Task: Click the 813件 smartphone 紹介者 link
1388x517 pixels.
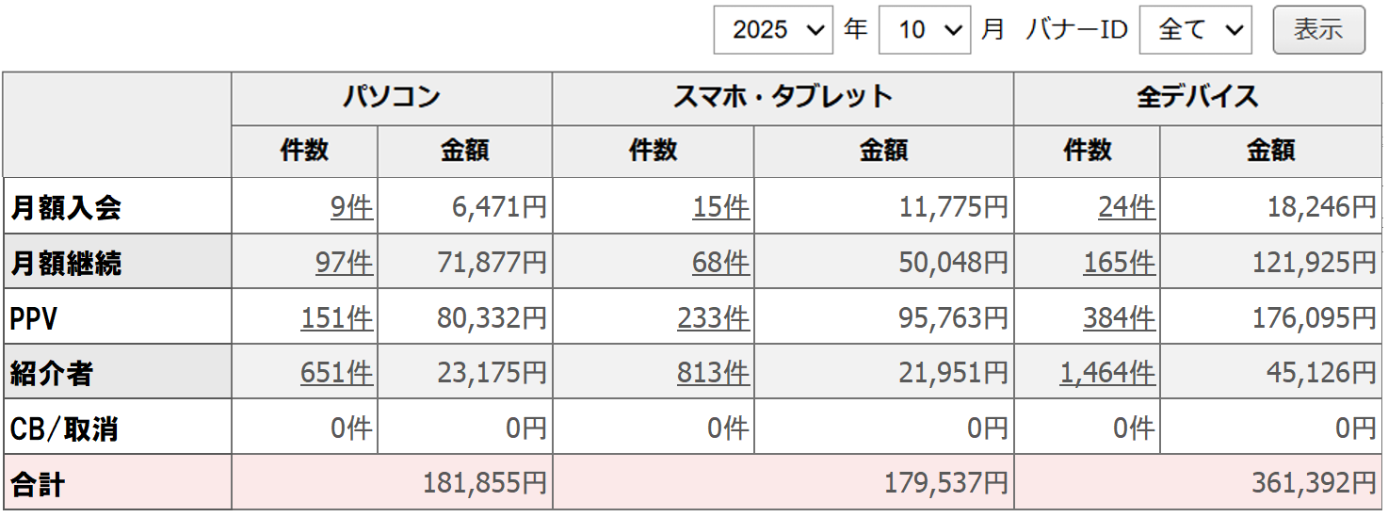Action: click(713, 374)
